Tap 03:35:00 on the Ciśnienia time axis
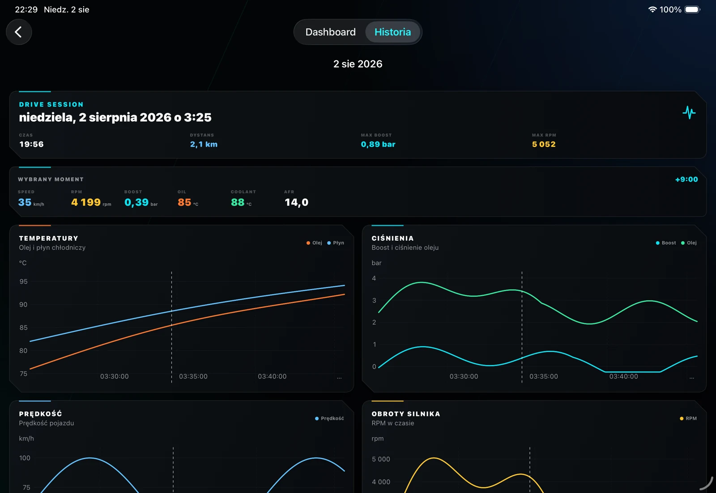Screen dimensions: 716x493 544,376
